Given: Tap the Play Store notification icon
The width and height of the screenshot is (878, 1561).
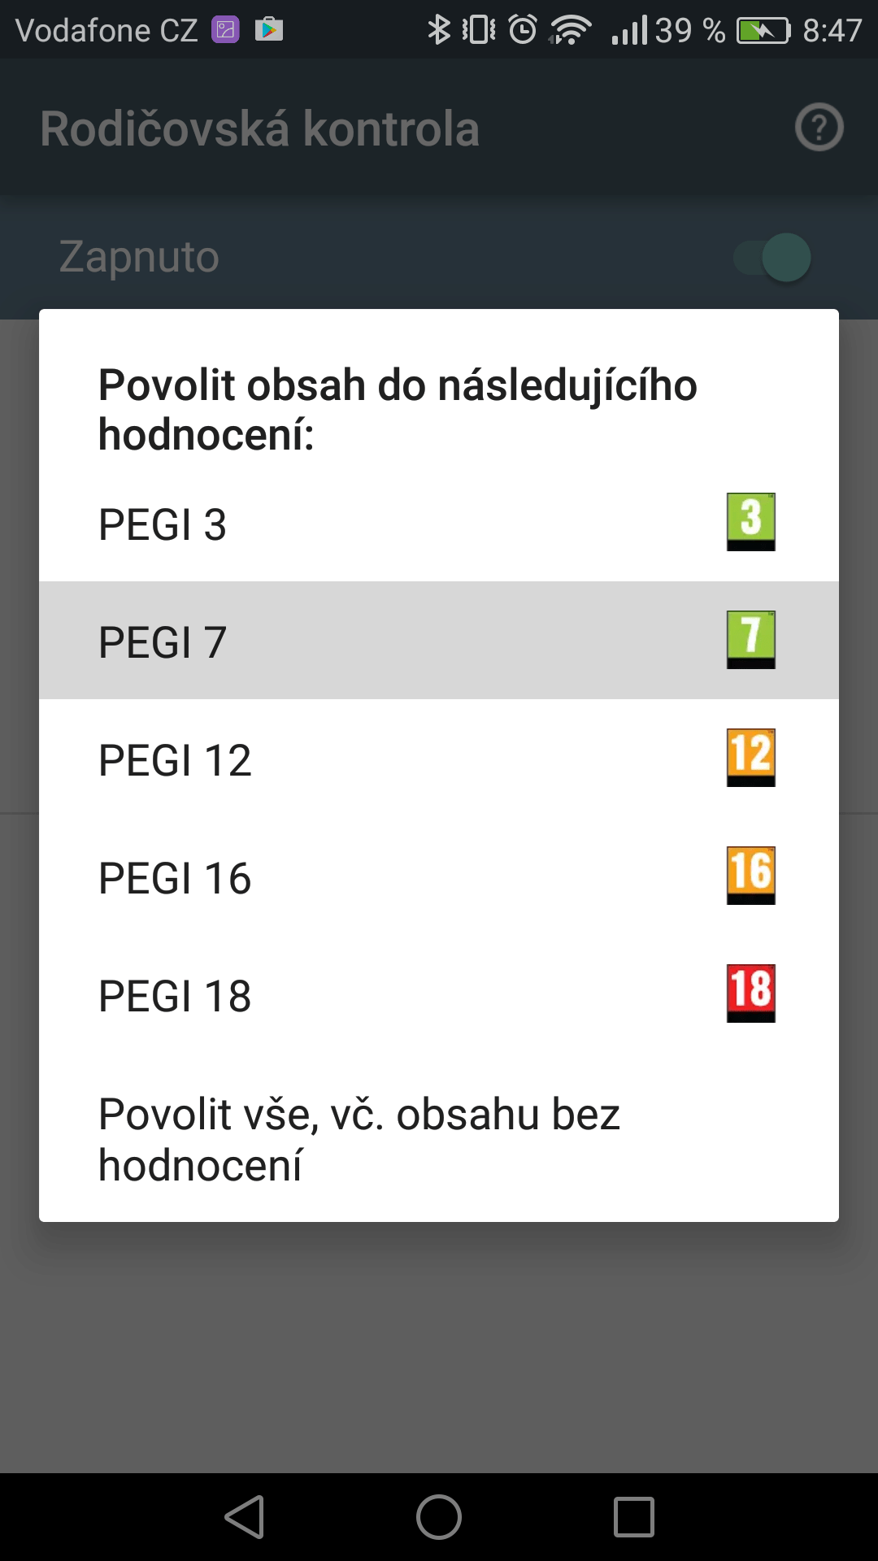Looking at the screenshot, I should tap(269, 30).
